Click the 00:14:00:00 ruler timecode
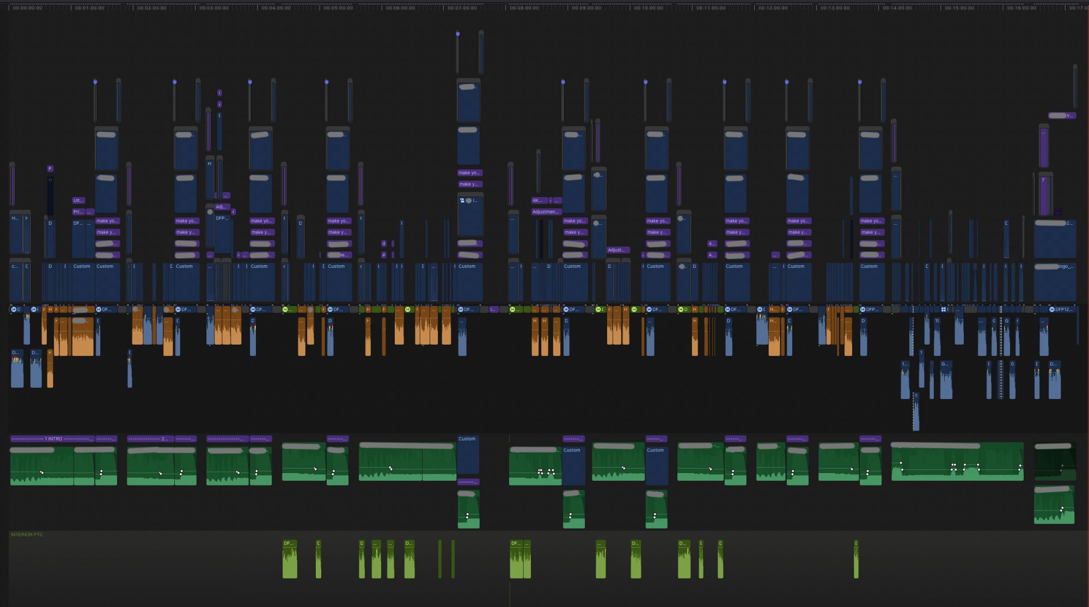 (897, 8)
